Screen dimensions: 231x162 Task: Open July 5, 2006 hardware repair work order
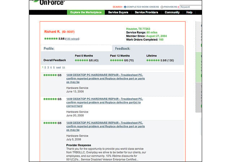[105, 126]
